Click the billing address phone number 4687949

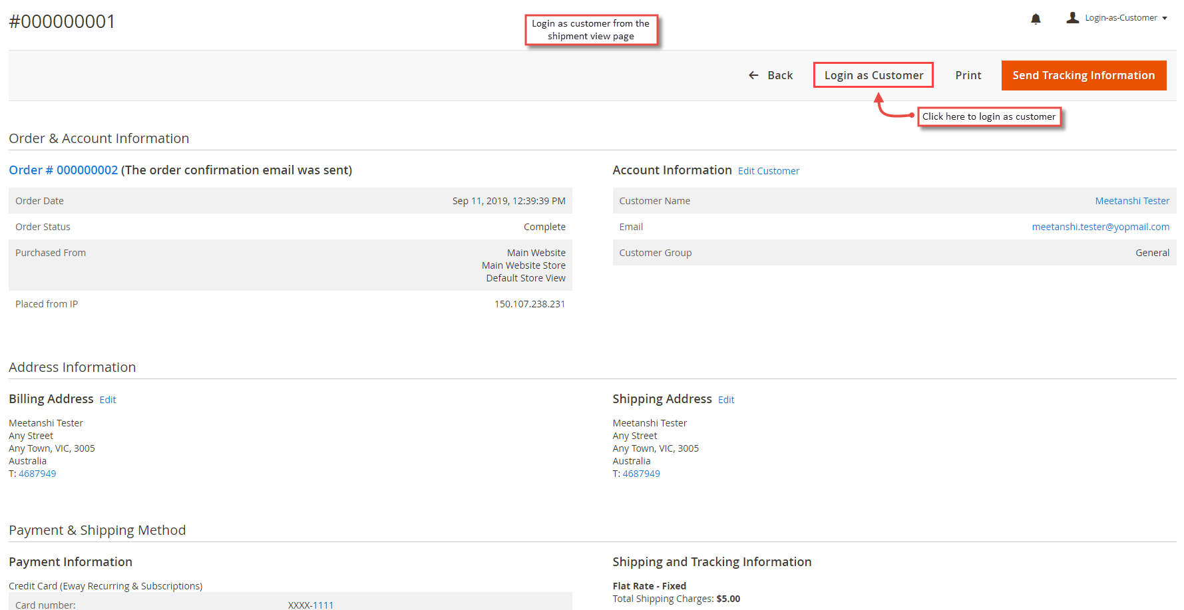(x=37, y=474)
